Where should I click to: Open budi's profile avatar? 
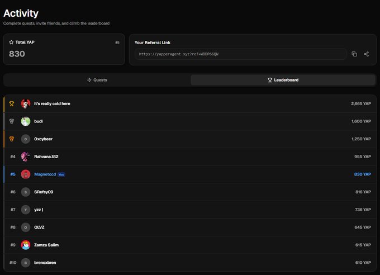click(x=26, y=121)
